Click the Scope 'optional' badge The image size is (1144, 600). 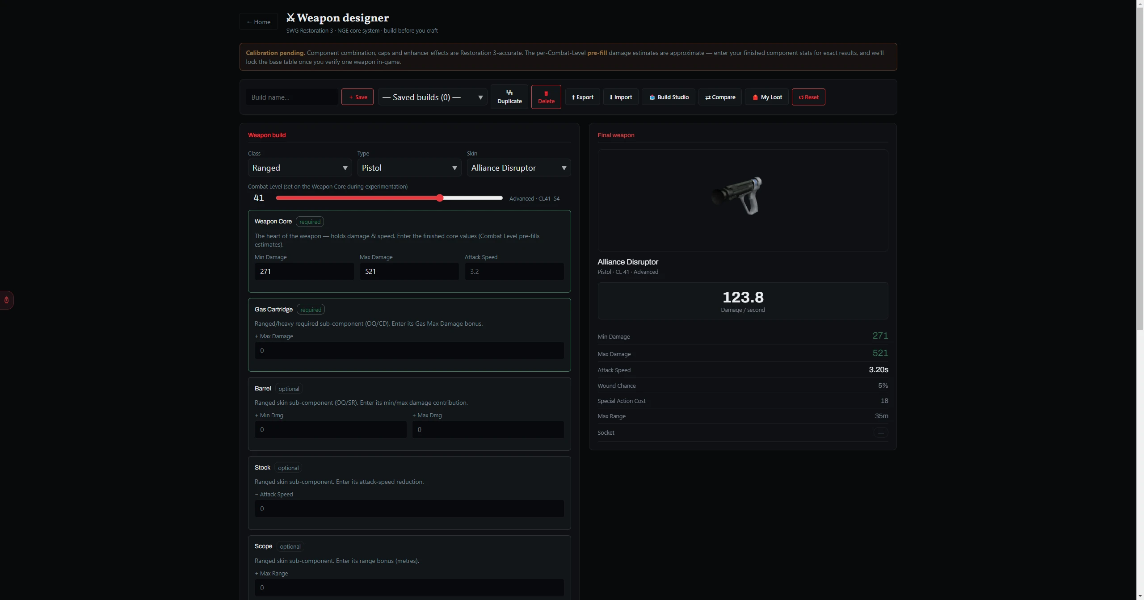tap(290, 546)
